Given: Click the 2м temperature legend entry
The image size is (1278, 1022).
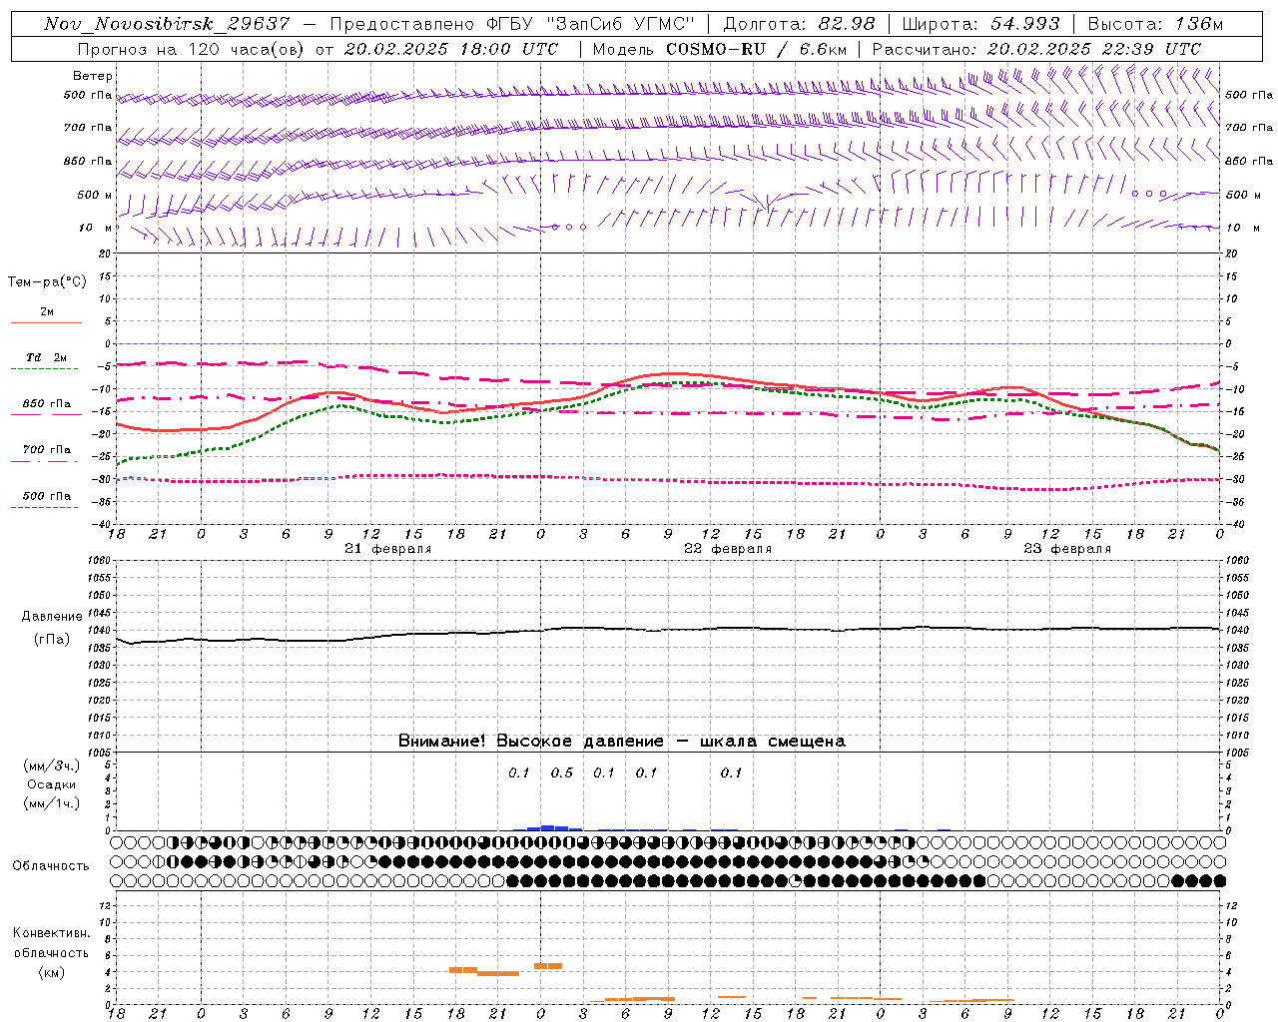Looking at the screenshot, I should pos(47,312).
